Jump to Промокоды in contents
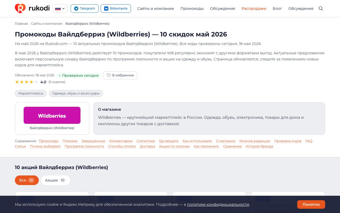This screenshot has width=340, height=213. point(49,141)
